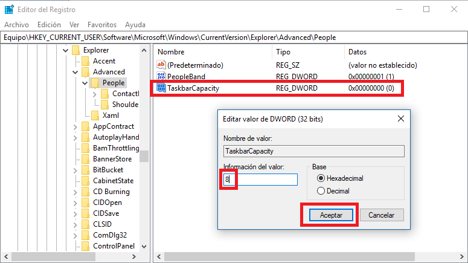Click Aceptar to confirm the DWORD value
468x263 pixels.
[x=331, y=215]
